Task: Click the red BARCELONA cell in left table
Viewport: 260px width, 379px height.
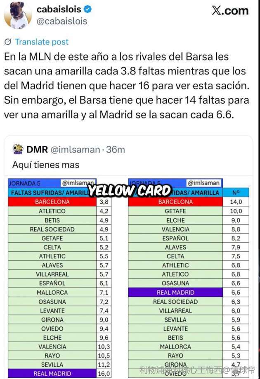Action: [52, 202]
